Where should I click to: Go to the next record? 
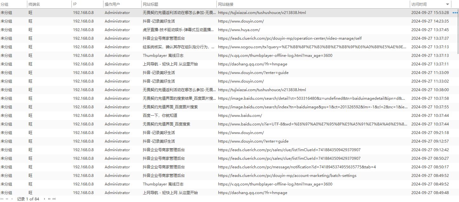tap(44, 199)
